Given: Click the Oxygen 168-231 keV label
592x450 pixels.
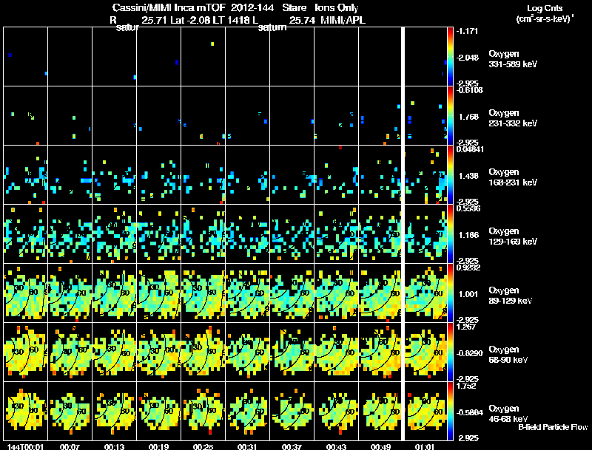Looking at the screenshot, I should pos(513,177).
